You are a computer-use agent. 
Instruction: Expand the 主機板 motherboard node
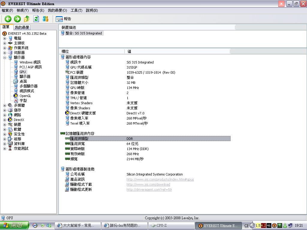pos(4,43)
